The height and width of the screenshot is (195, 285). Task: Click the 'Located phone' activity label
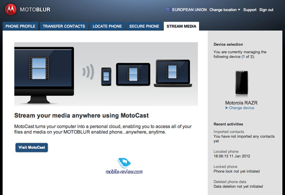pyautogui.click(x=226, y=151)
